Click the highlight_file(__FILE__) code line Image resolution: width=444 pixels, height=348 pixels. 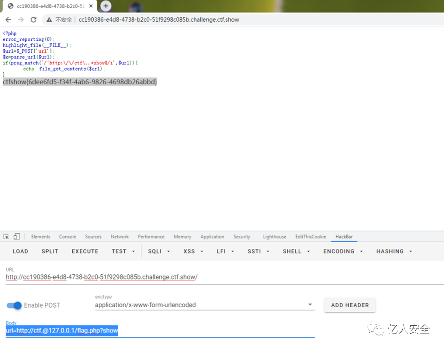37,45
